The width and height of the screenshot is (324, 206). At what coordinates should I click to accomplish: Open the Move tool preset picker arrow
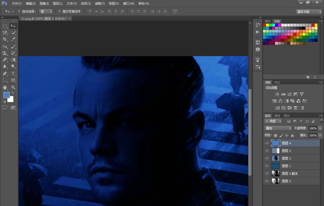pyautogui.click(x=13, y=12)
